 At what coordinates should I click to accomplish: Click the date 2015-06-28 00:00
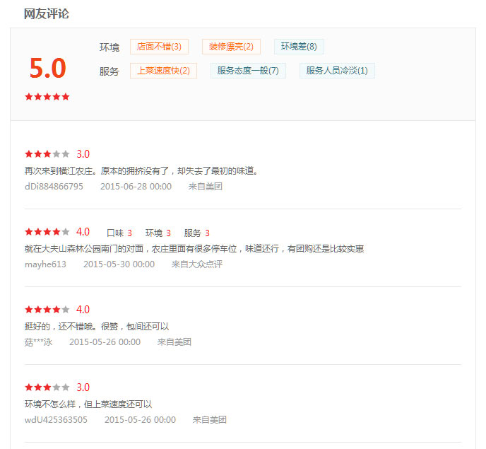point(136,187)
